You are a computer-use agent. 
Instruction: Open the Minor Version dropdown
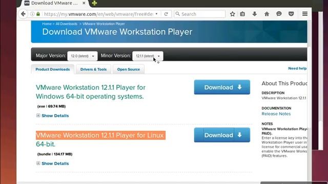[x=148, y=56]
